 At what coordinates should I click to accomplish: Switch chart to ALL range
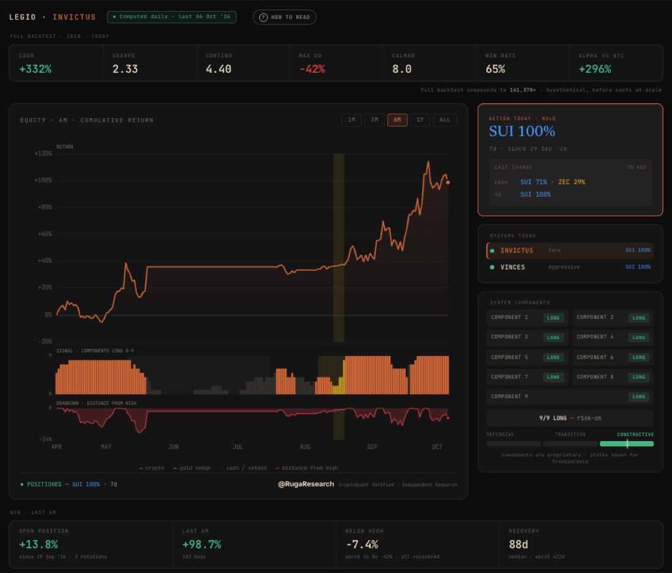coord(445,120)
